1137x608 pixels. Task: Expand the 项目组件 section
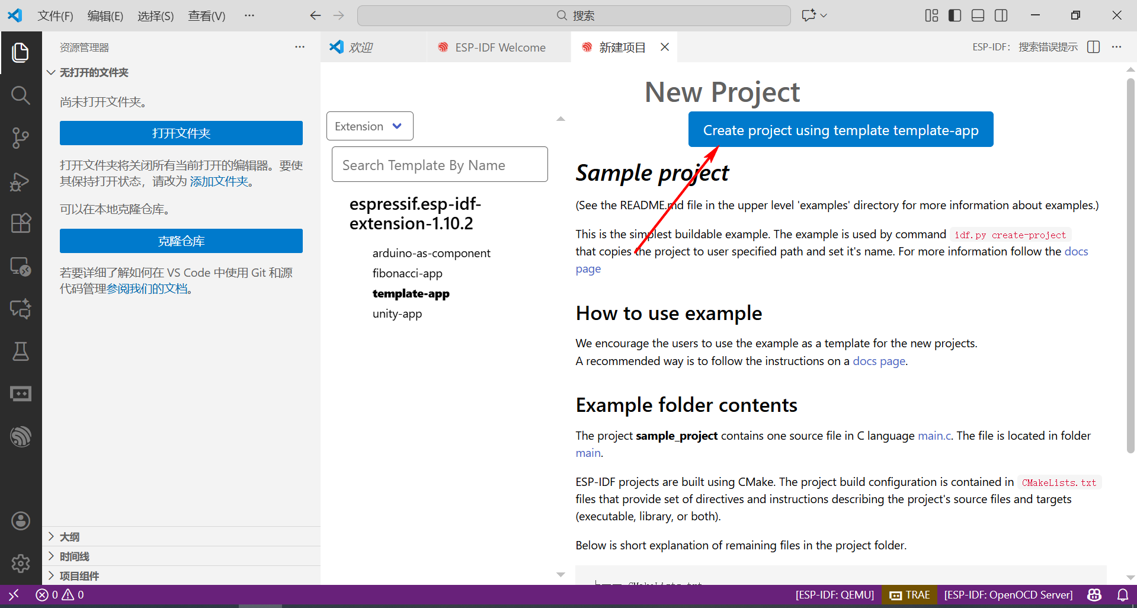pyautogui.click(x=181, y=575)
